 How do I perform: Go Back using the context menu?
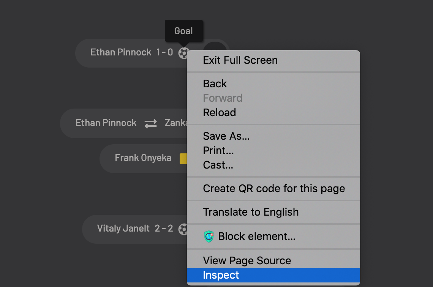click(x=215, y=84)
